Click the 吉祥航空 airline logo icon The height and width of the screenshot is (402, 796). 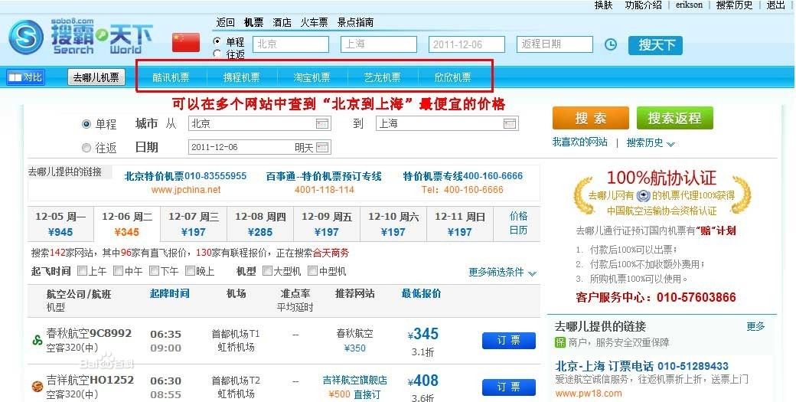[37, 387]
